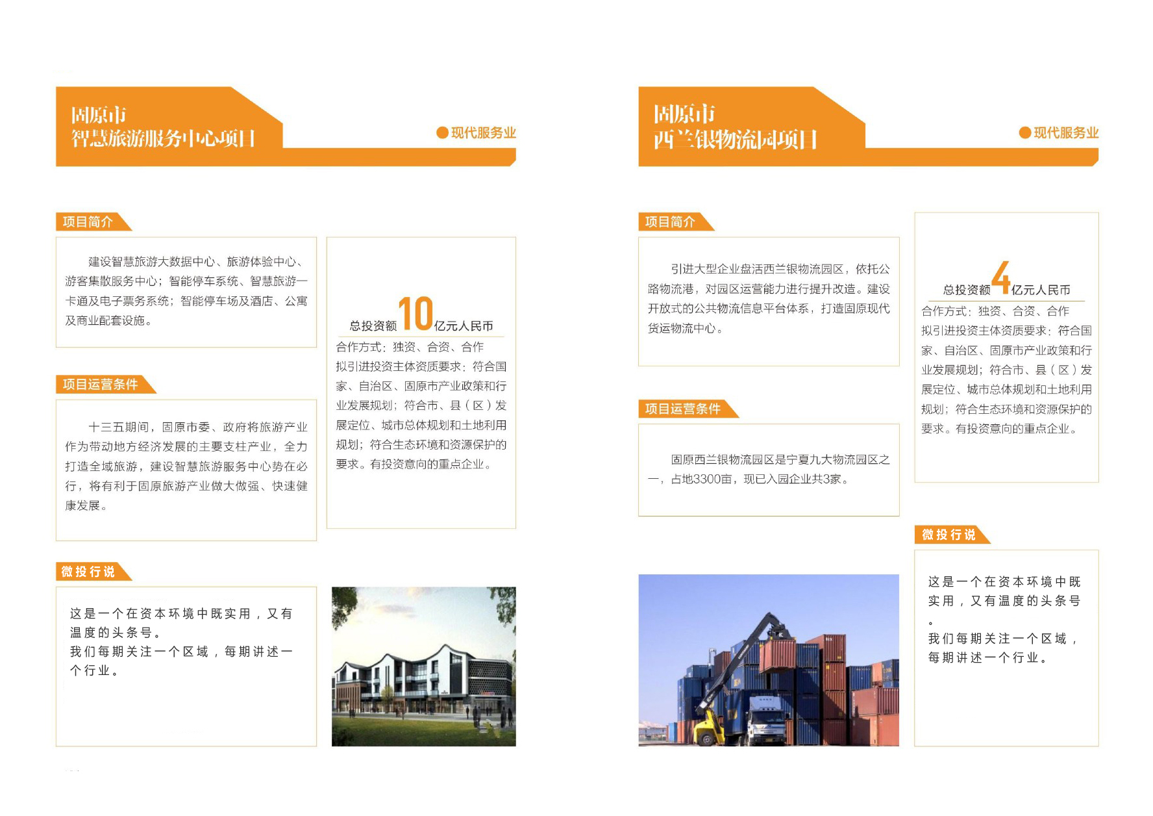
Task: Click the 项目运营条件 banner under the logistics project
Action: pos(686,409)
